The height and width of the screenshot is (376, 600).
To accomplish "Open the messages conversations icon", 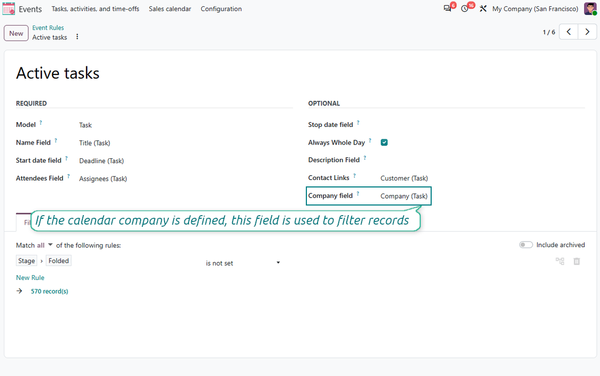I will (447, 8).
